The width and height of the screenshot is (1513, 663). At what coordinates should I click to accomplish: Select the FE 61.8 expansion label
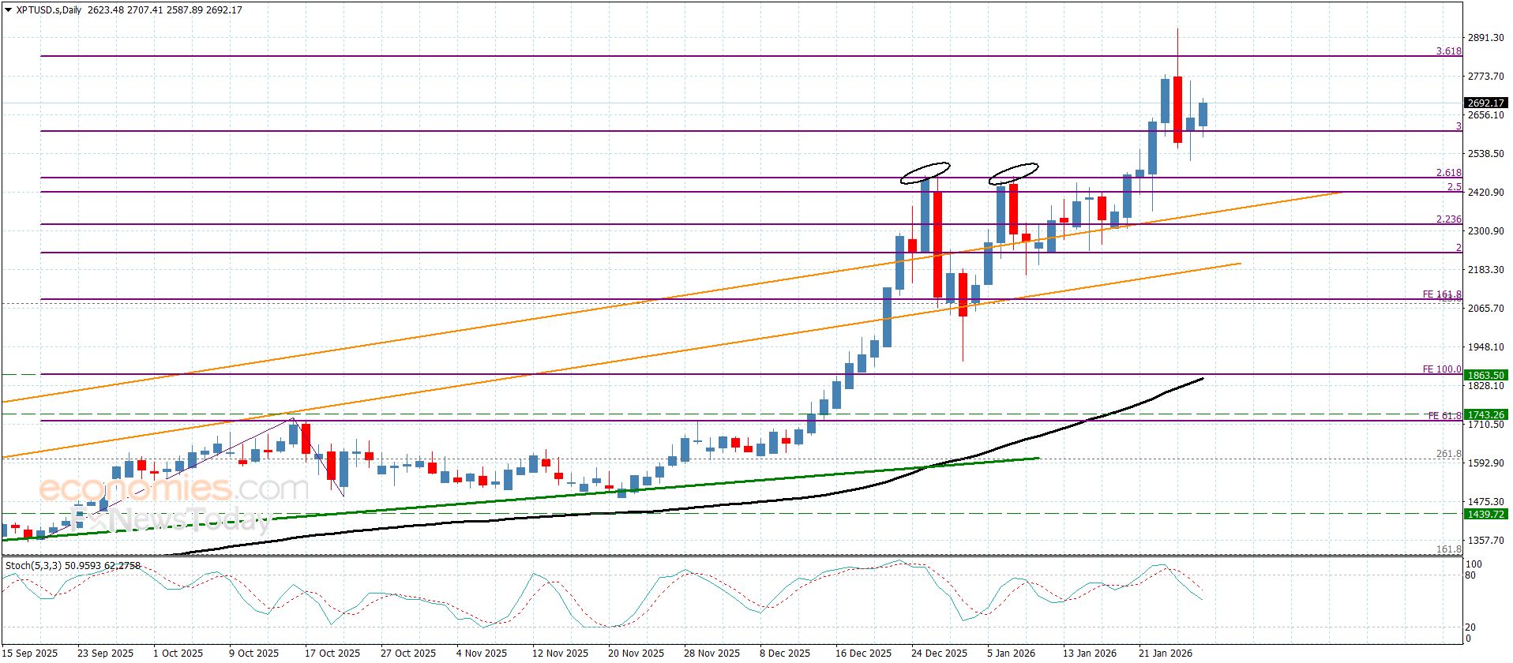pyautogui.click(x=1444, y=415)
